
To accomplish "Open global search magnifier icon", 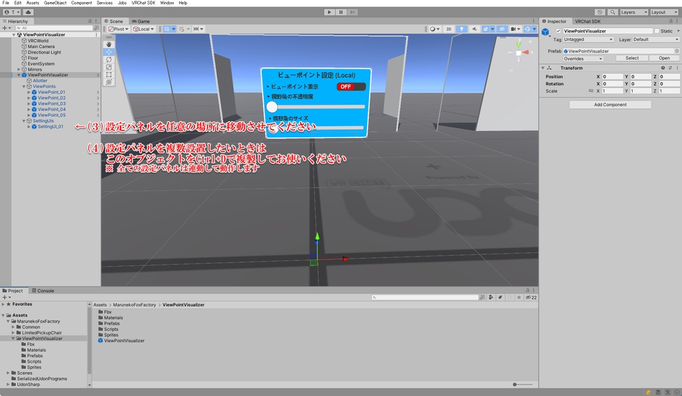I will point(613,12).
